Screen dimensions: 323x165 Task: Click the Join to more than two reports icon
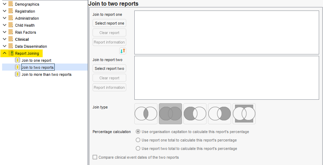tap(18, 74)
